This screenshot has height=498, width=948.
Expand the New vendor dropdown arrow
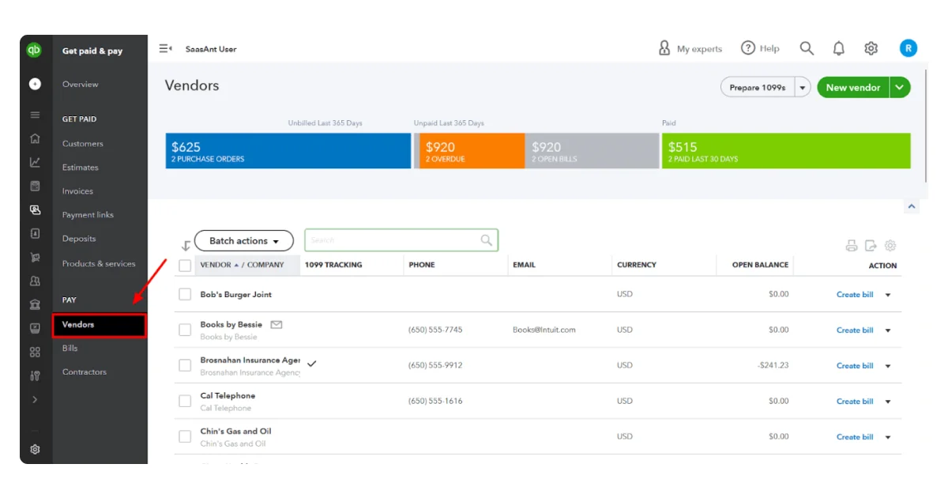900,88
